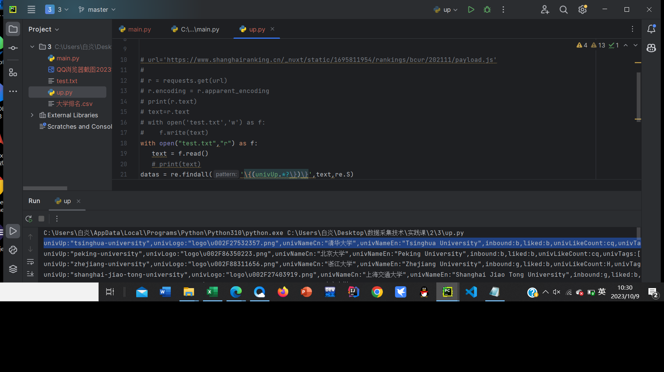Open the Project view dropdown

[44, 29]
